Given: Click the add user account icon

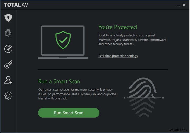Looking at the screenshot, I should 8,80.
